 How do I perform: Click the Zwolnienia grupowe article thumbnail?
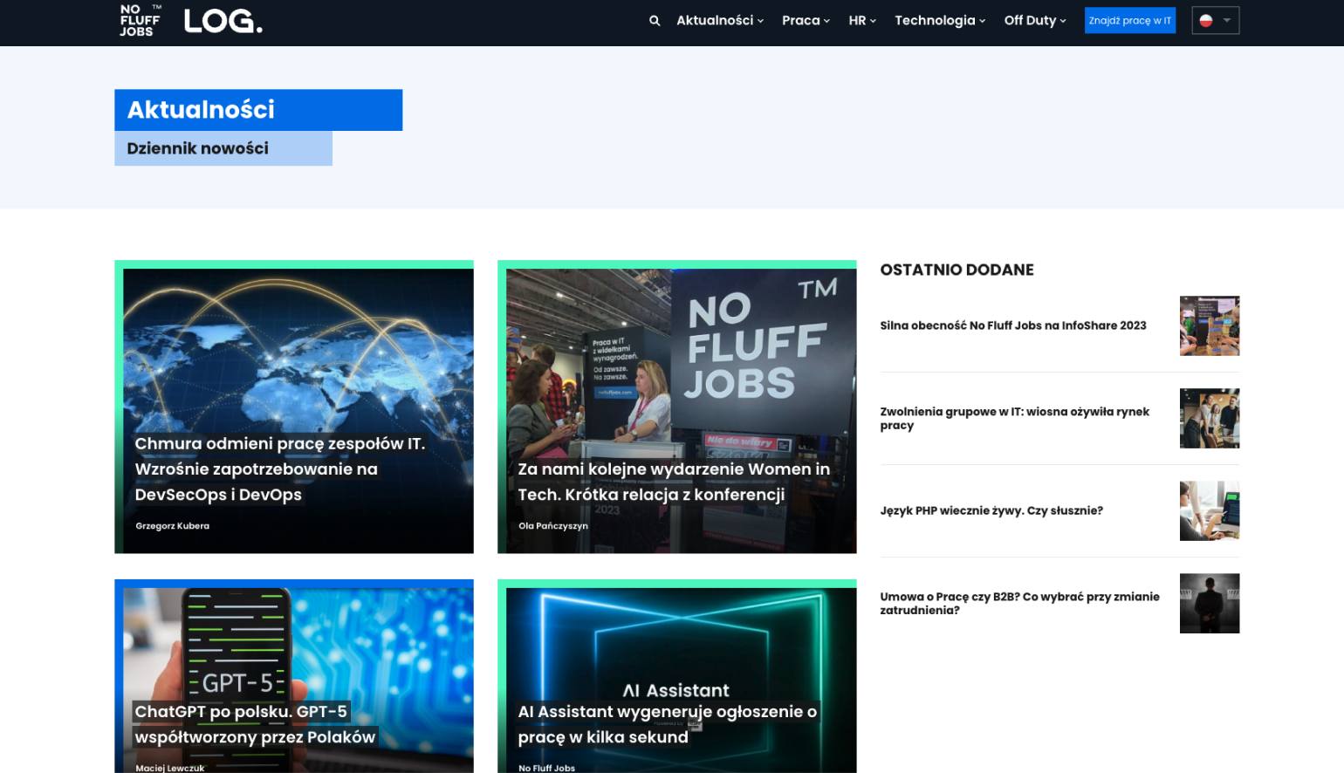click(1210, 418)
